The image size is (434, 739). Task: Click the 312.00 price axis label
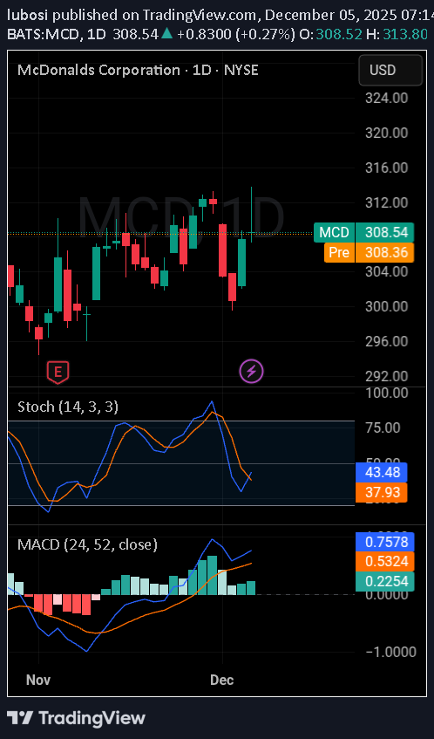pyautogui.click(x=386, y=202)
